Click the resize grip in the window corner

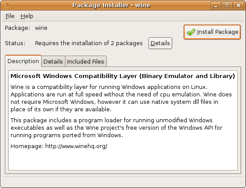242,183
